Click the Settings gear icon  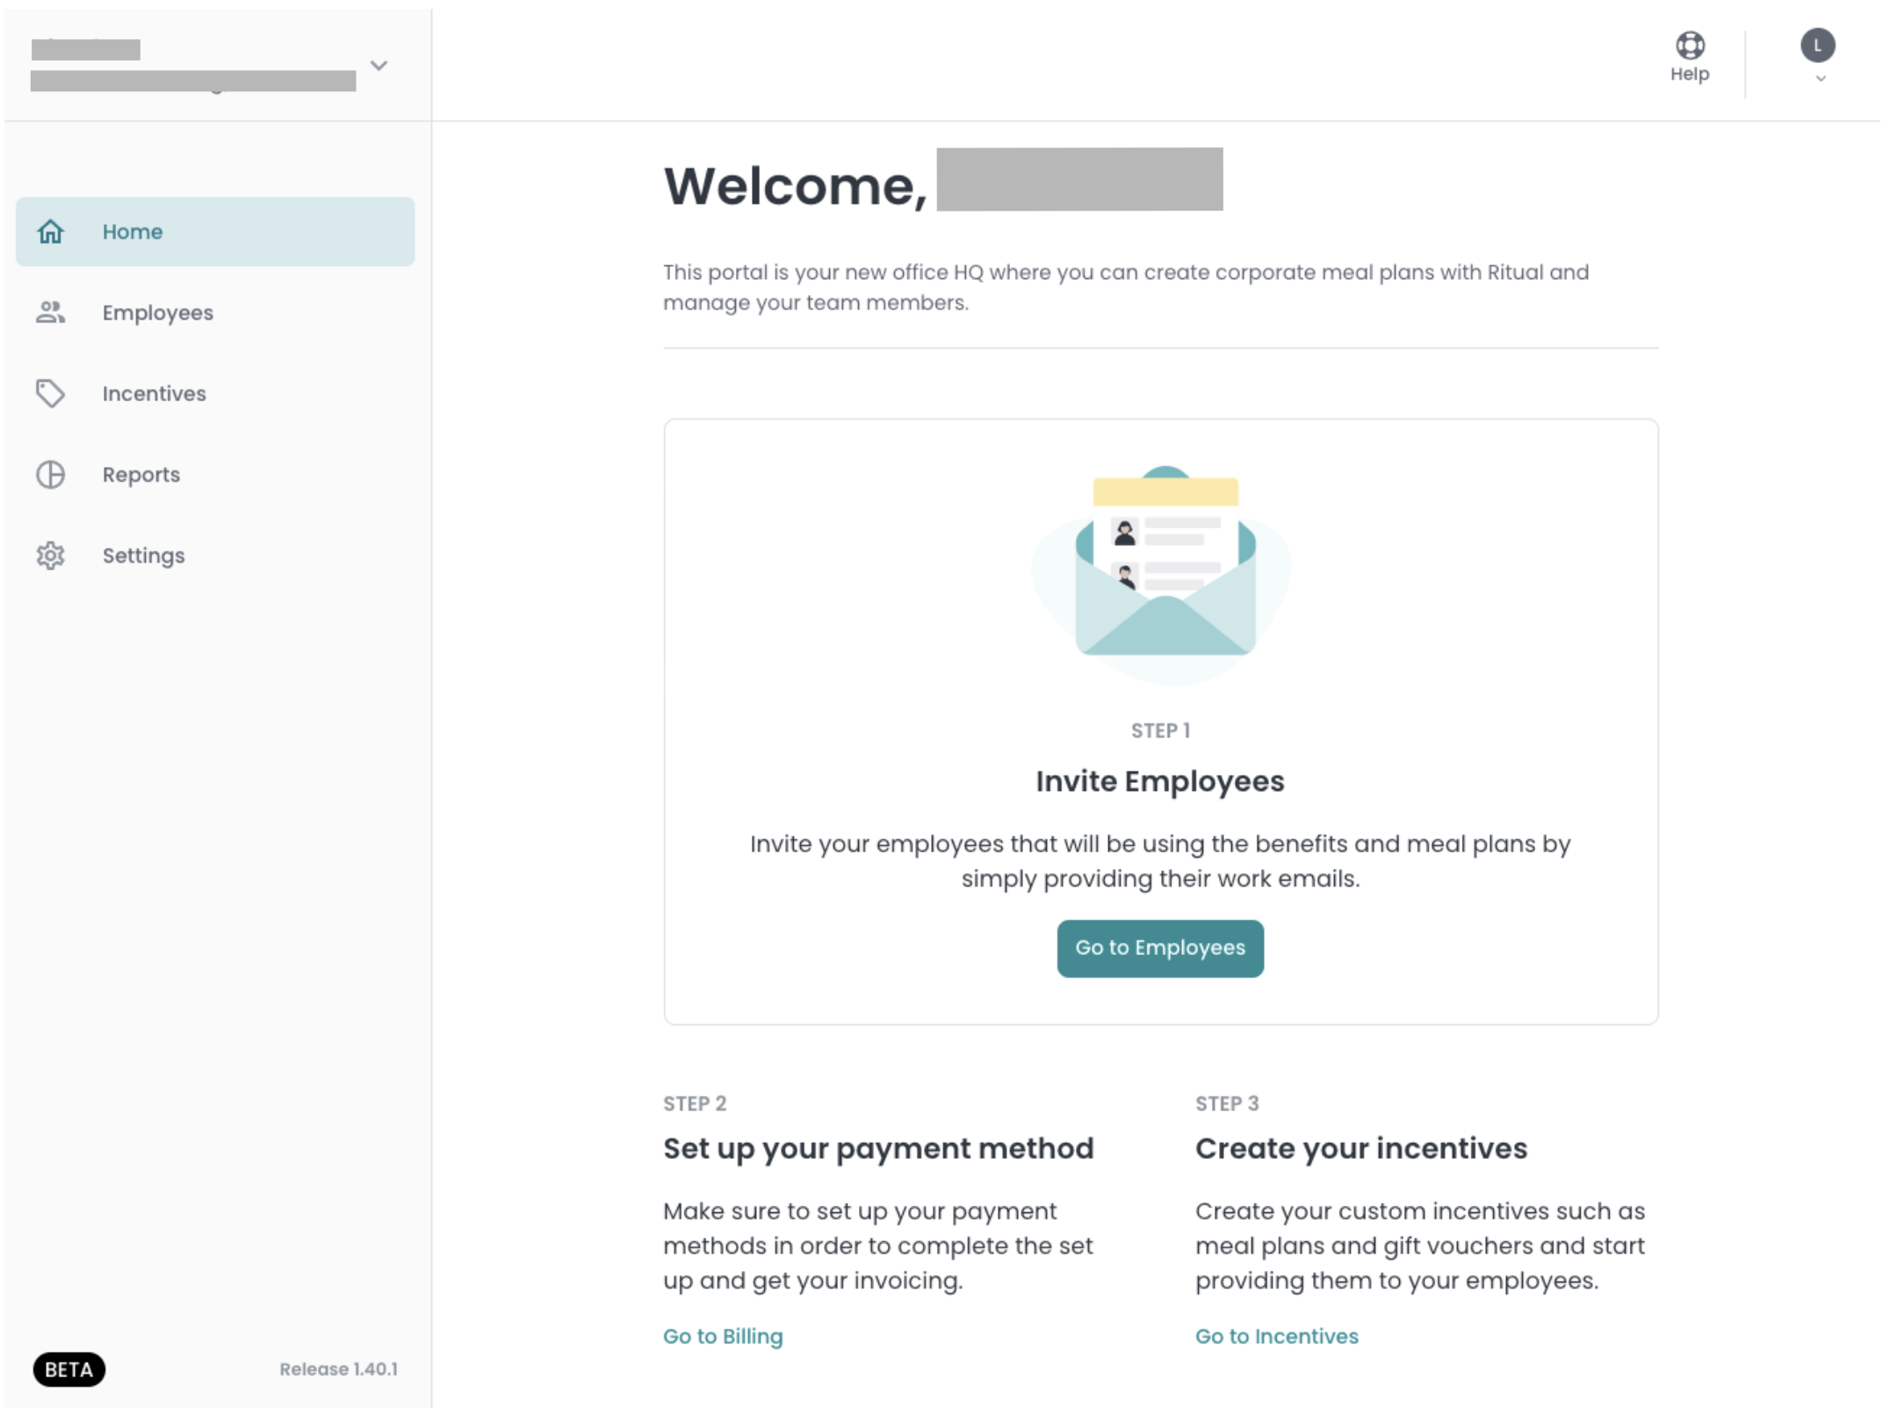[x=51, y=556]
